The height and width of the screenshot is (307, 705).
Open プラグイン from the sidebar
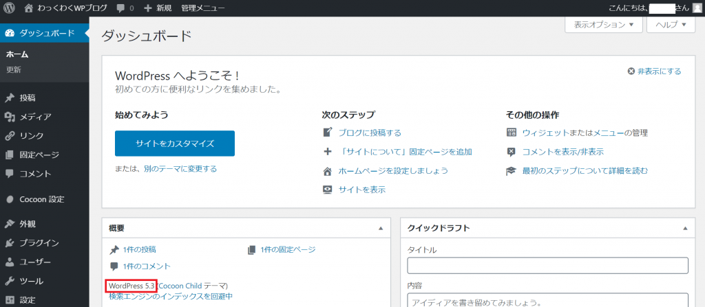(x=39, y=242)
